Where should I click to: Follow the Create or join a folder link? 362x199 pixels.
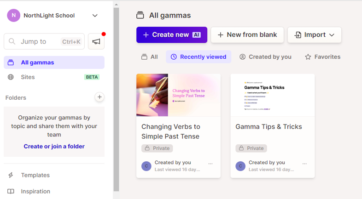(x=54, y=146)
